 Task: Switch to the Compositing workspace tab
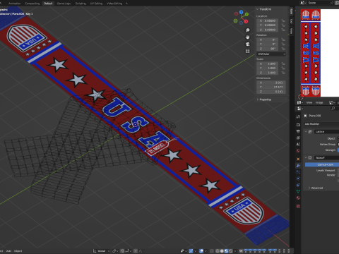[x=32, y=4]
